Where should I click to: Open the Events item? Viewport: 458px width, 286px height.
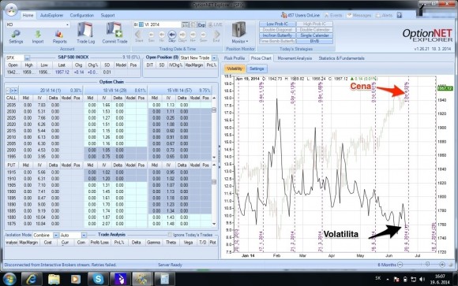(333, 15)
